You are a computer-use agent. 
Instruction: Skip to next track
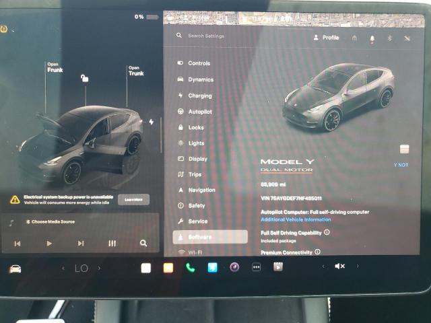(x=81, y=244)
